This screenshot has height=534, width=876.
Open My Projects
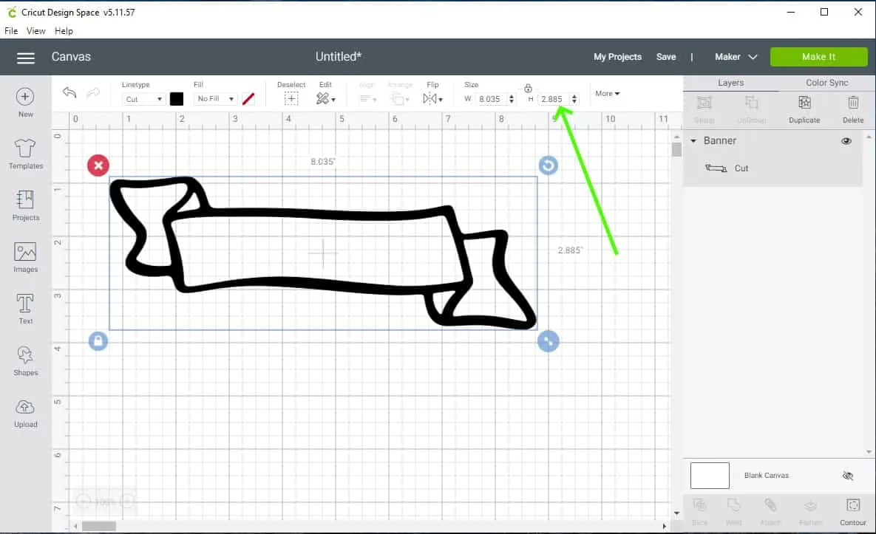coord(617,57)
